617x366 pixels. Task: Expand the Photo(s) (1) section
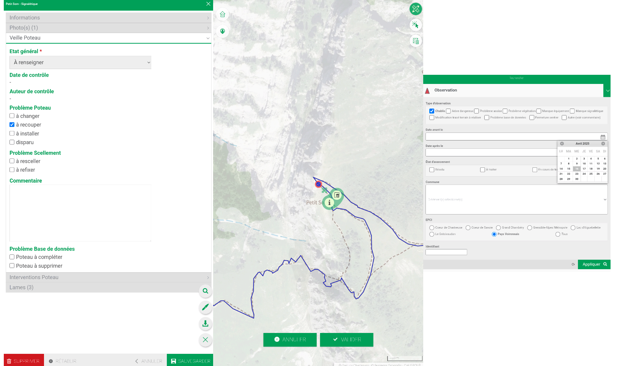(108, 28)
